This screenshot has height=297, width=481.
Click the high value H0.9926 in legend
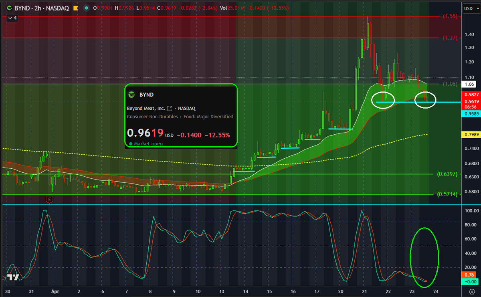pos(125,8)
